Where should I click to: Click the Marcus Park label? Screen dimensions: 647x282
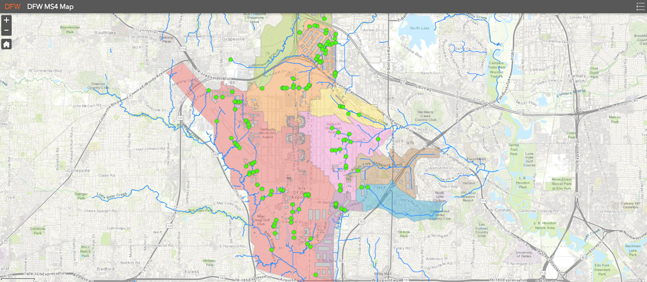(x=615, y=119)
